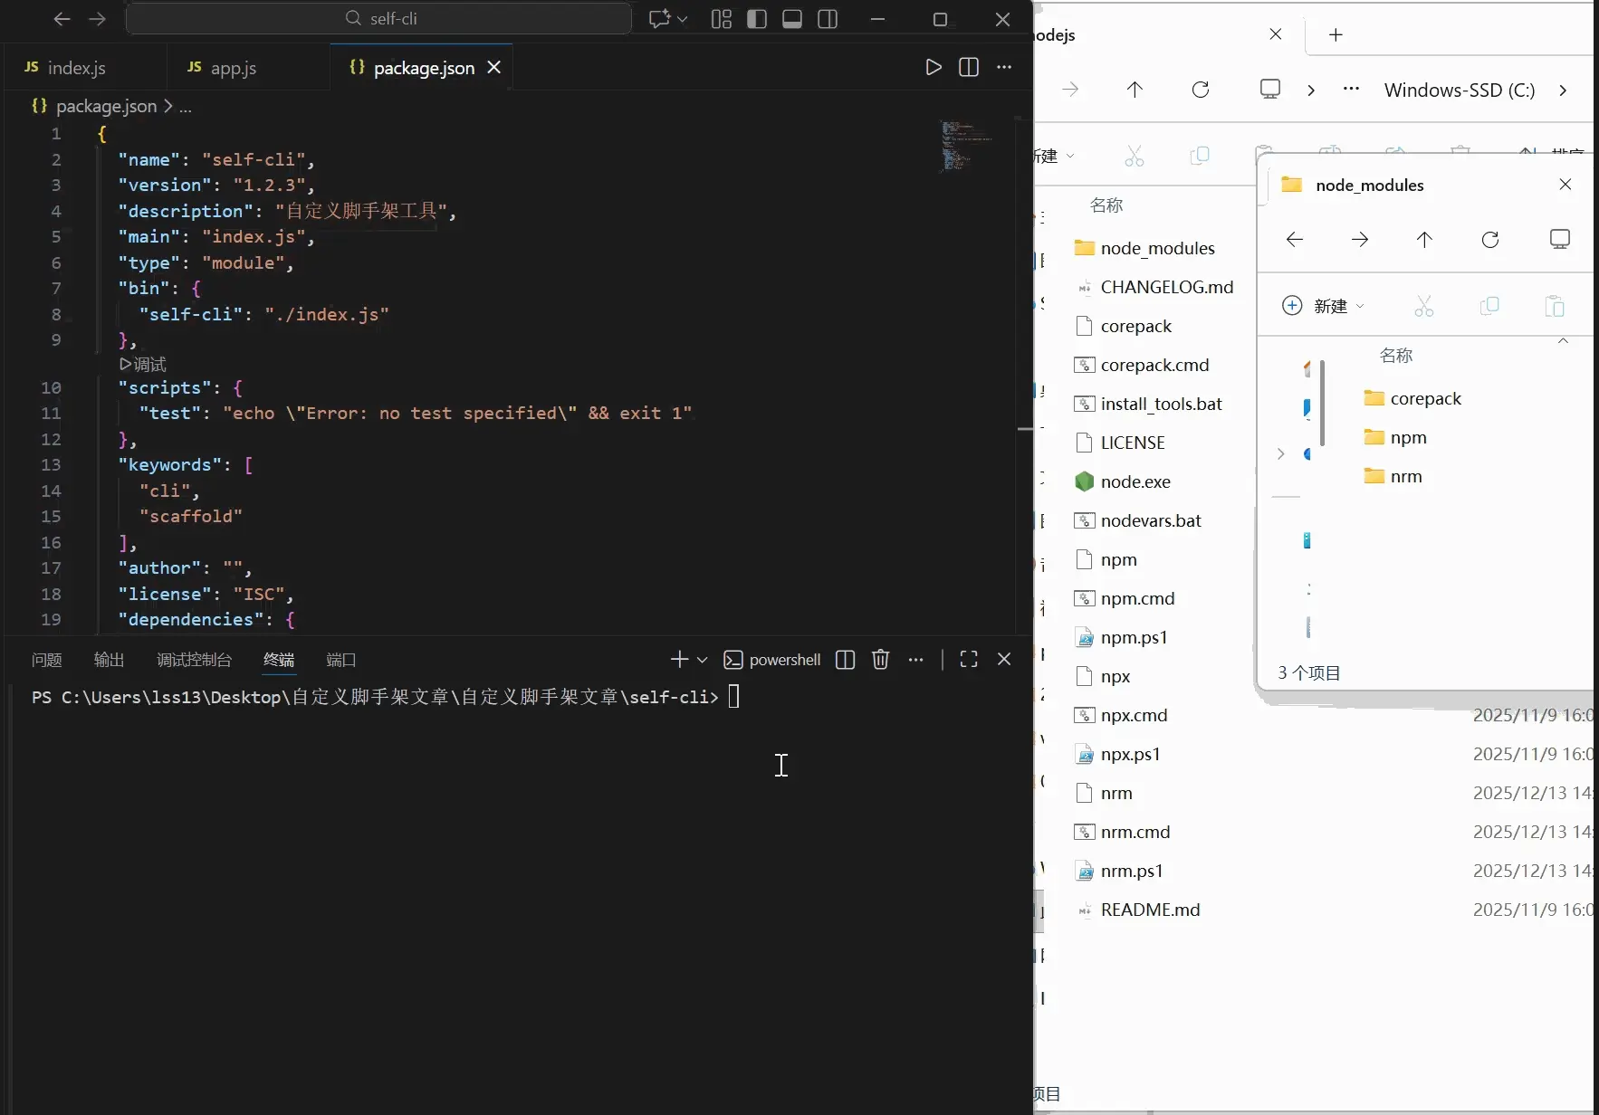Open the 输出 panel tab
The height and width of the screenshot is (1115, 1599).
tap(109, 660)
